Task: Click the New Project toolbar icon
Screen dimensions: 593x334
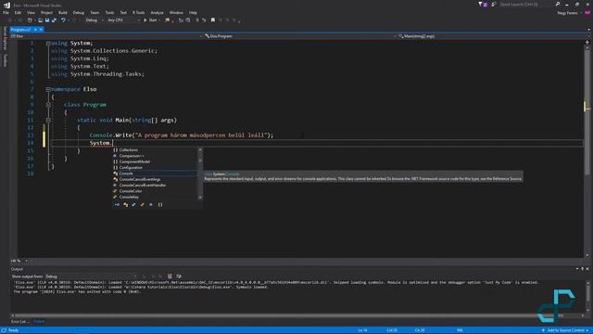Action: [x=30, y=20]
